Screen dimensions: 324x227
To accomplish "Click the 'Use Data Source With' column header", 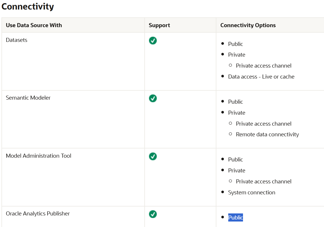I will click(x=34, y=25).
